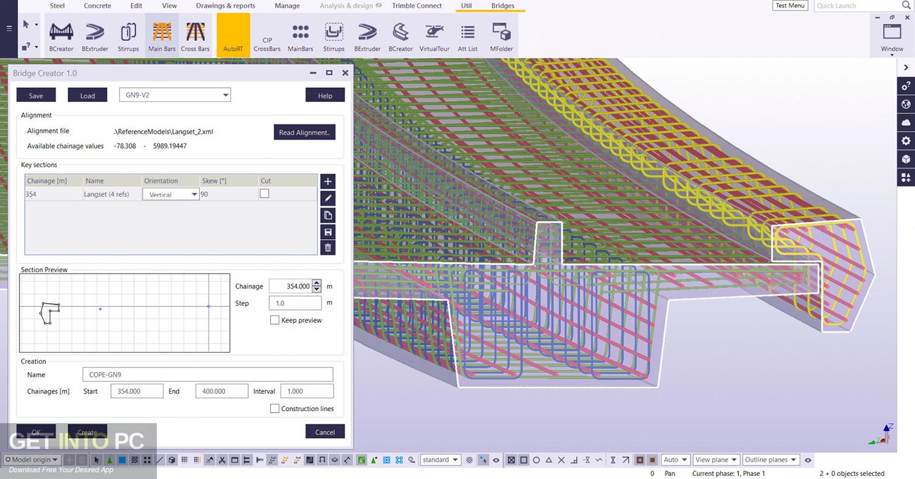Viewport: 915px width, 479px height.
Task: Select the triangle snap icon in bottom toolbar
Action: pyautogui.click(x=549, y=460)
